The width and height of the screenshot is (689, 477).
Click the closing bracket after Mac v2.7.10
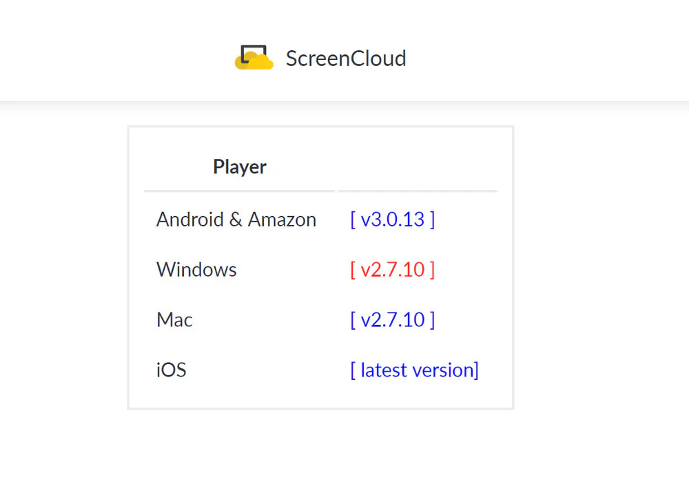[x=432, y=319]
